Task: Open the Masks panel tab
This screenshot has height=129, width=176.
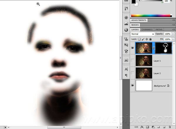Action: point(135,25)
